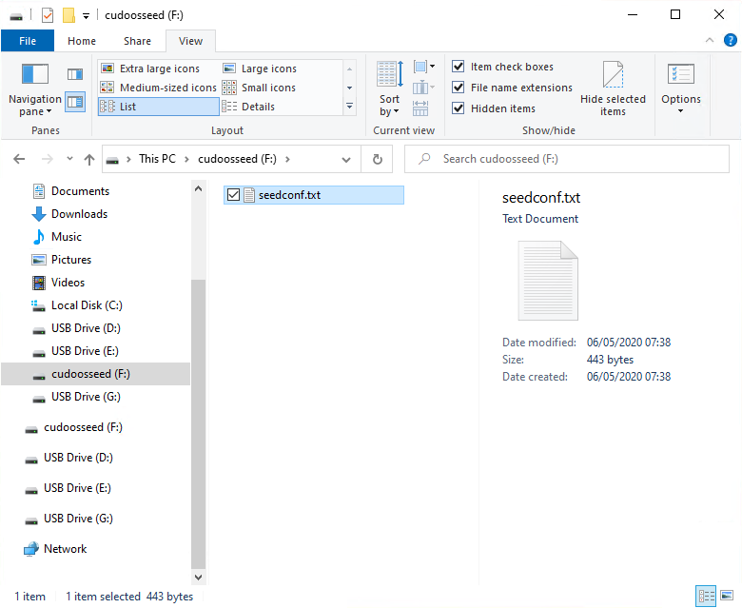Click Hide selected items

[613, 88]
